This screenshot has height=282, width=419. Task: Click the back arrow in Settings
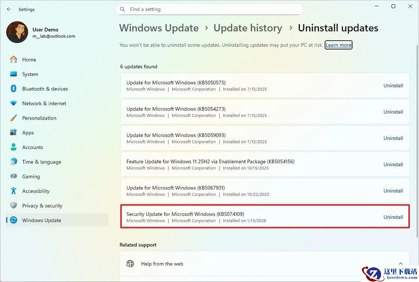[x=9, y=9]
